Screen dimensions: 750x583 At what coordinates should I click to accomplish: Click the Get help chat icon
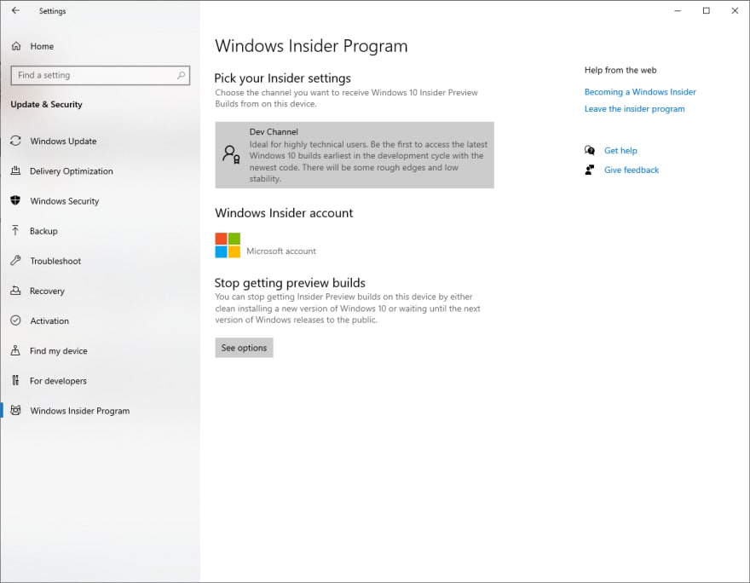[x=590, y=150]
